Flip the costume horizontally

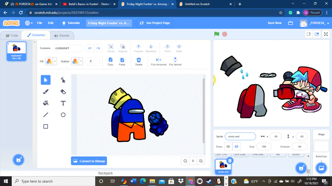pos(159,61)
